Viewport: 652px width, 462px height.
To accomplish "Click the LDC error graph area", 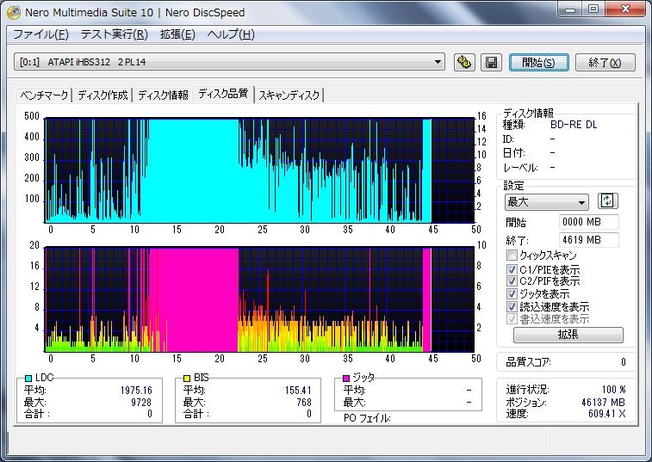I will pos(259,170).
